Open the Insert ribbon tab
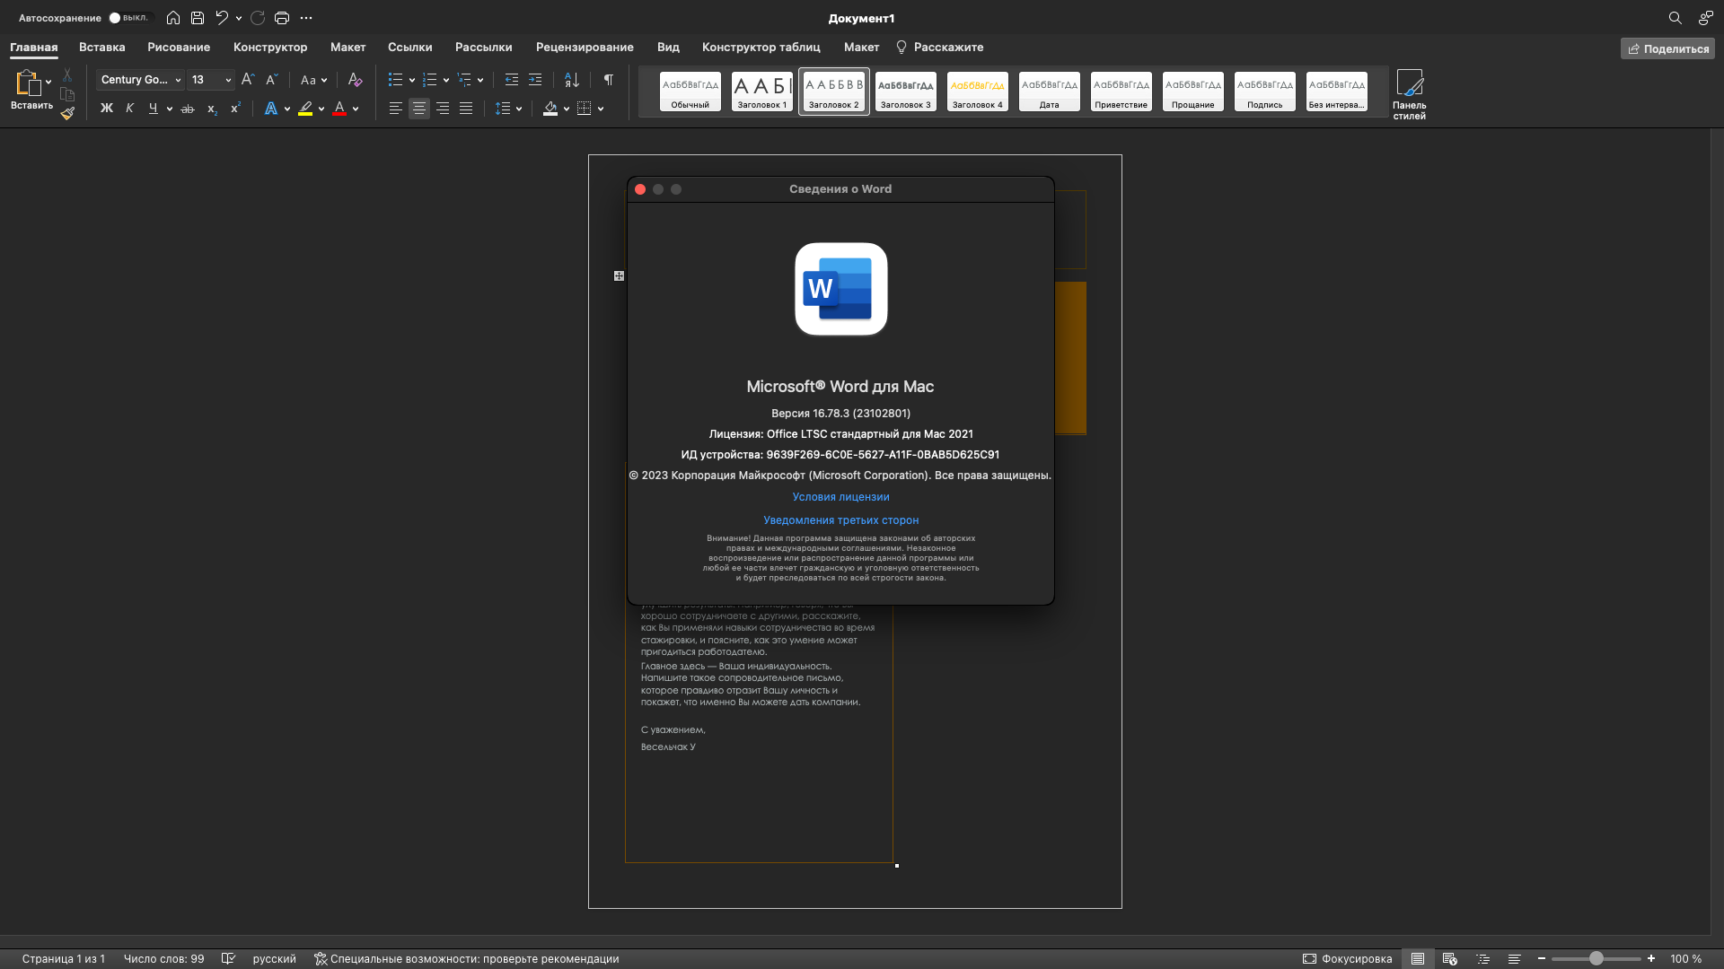 (x=101, y=47)
